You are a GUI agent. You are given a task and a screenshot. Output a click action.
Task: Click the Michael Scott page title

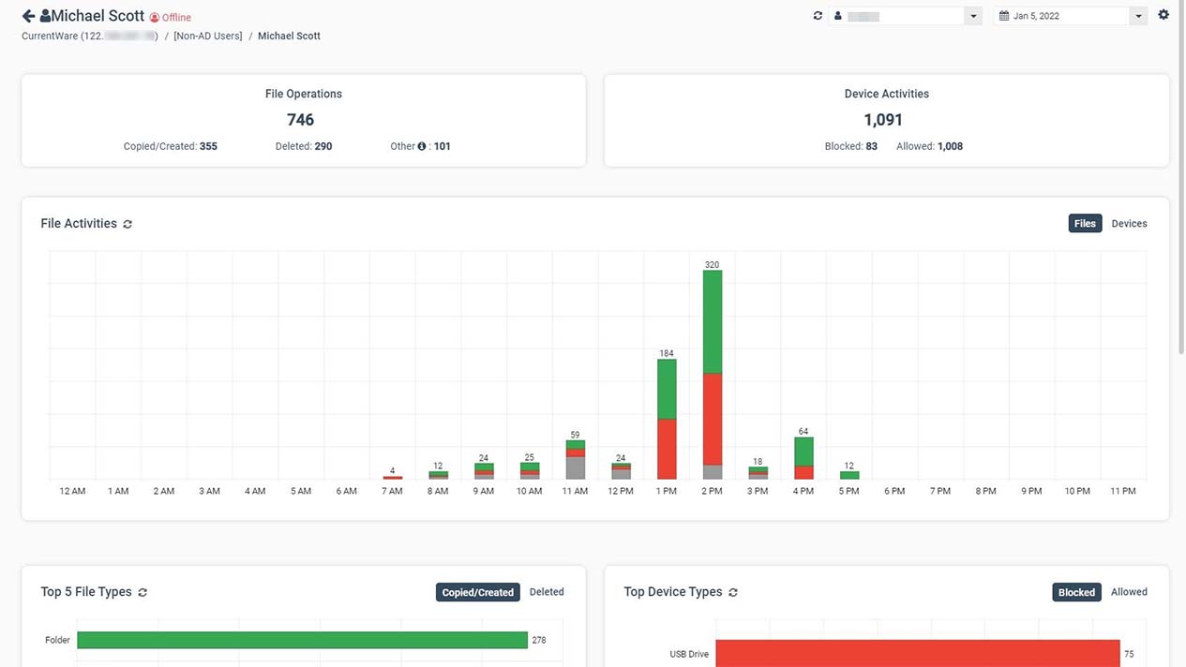(x=98, y=16)
